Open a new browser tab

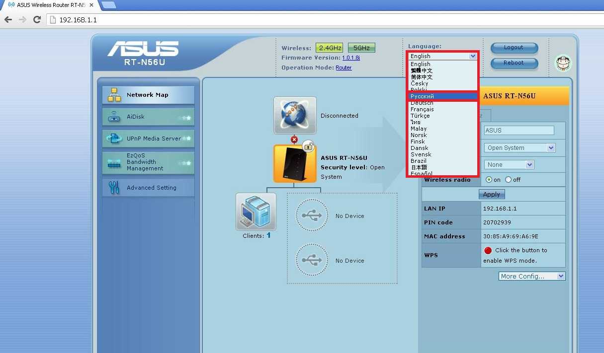108,5
